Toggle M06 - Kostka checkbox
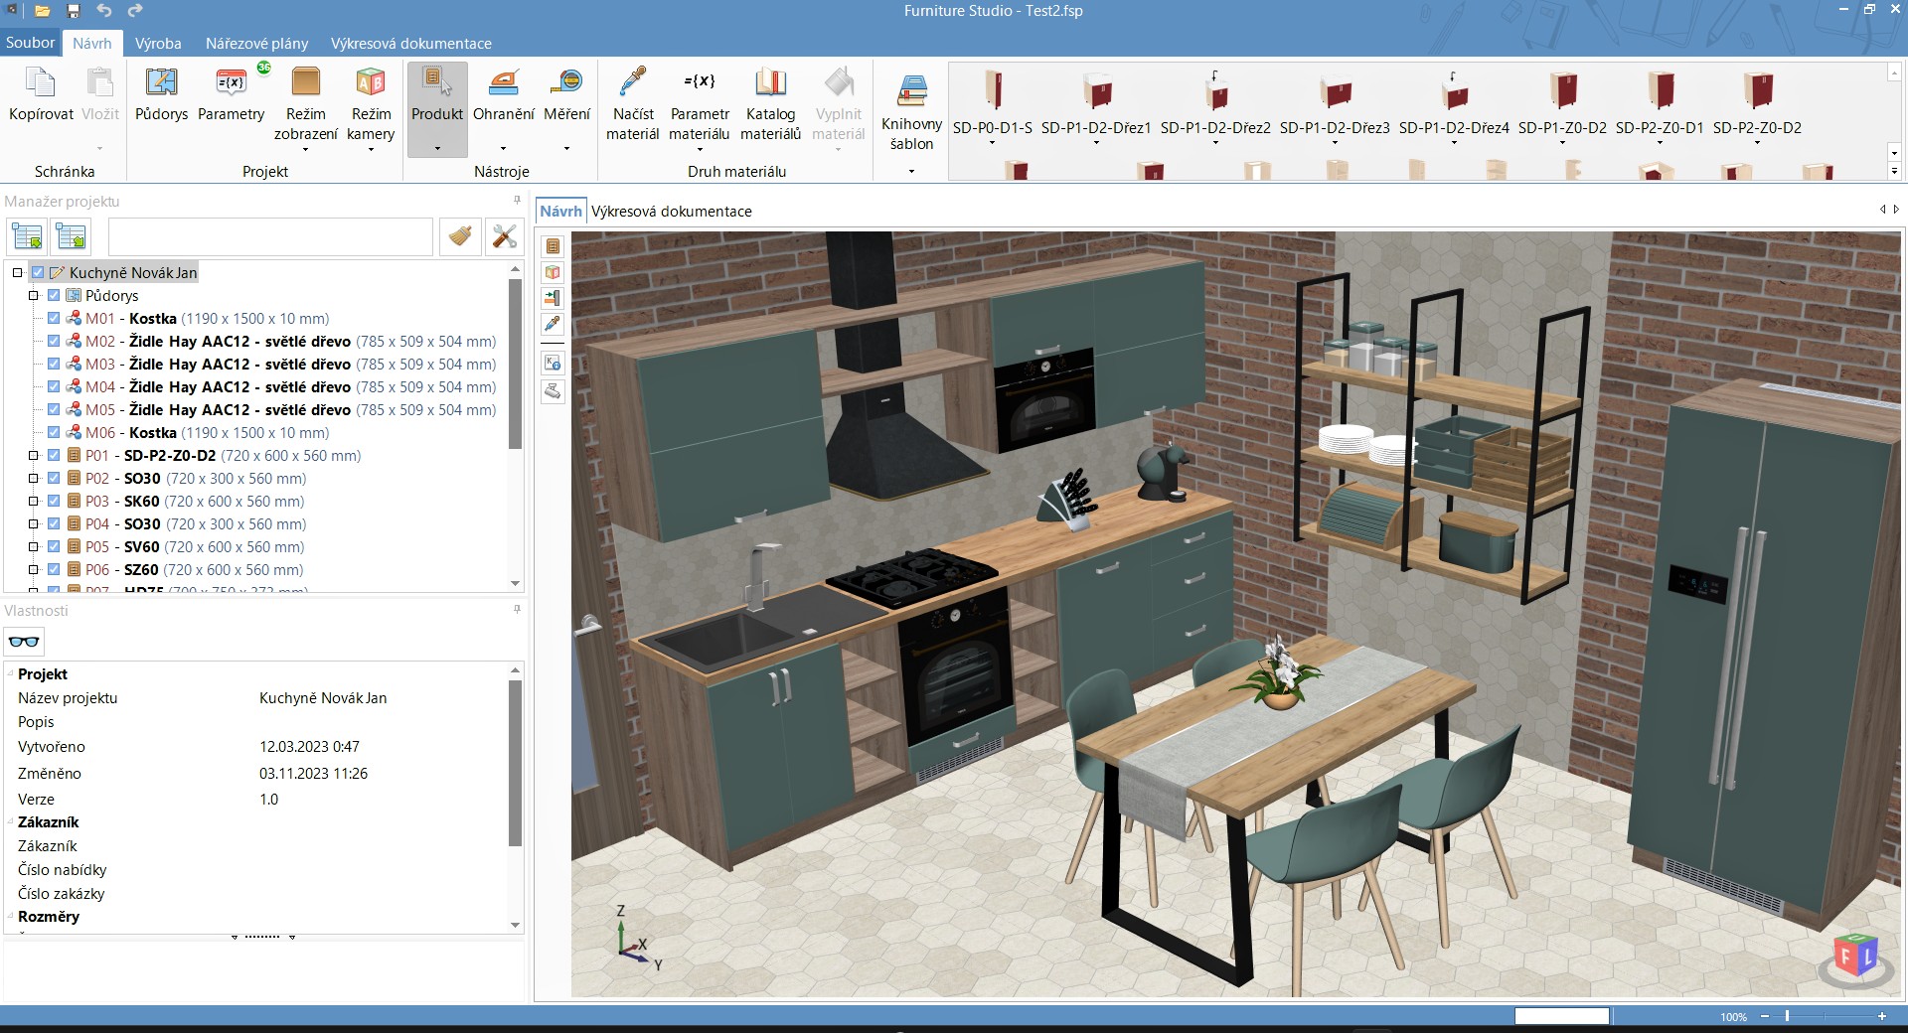The height and width of the screenshot is (1033, 1908). click(54, 432)
